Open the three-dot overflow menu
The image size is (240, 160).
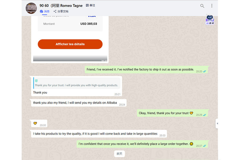[212, 6]
